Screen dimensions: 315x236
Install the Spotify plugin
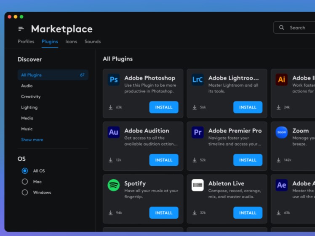164,213
